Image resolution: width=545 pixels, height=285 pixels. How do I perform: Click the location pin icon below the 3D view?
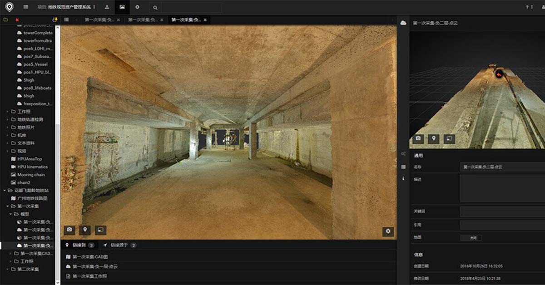click(x=435, y=139)
